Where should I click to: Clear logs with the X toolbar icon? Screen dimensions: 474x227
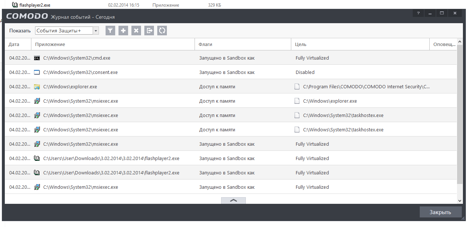coord(136,31)
